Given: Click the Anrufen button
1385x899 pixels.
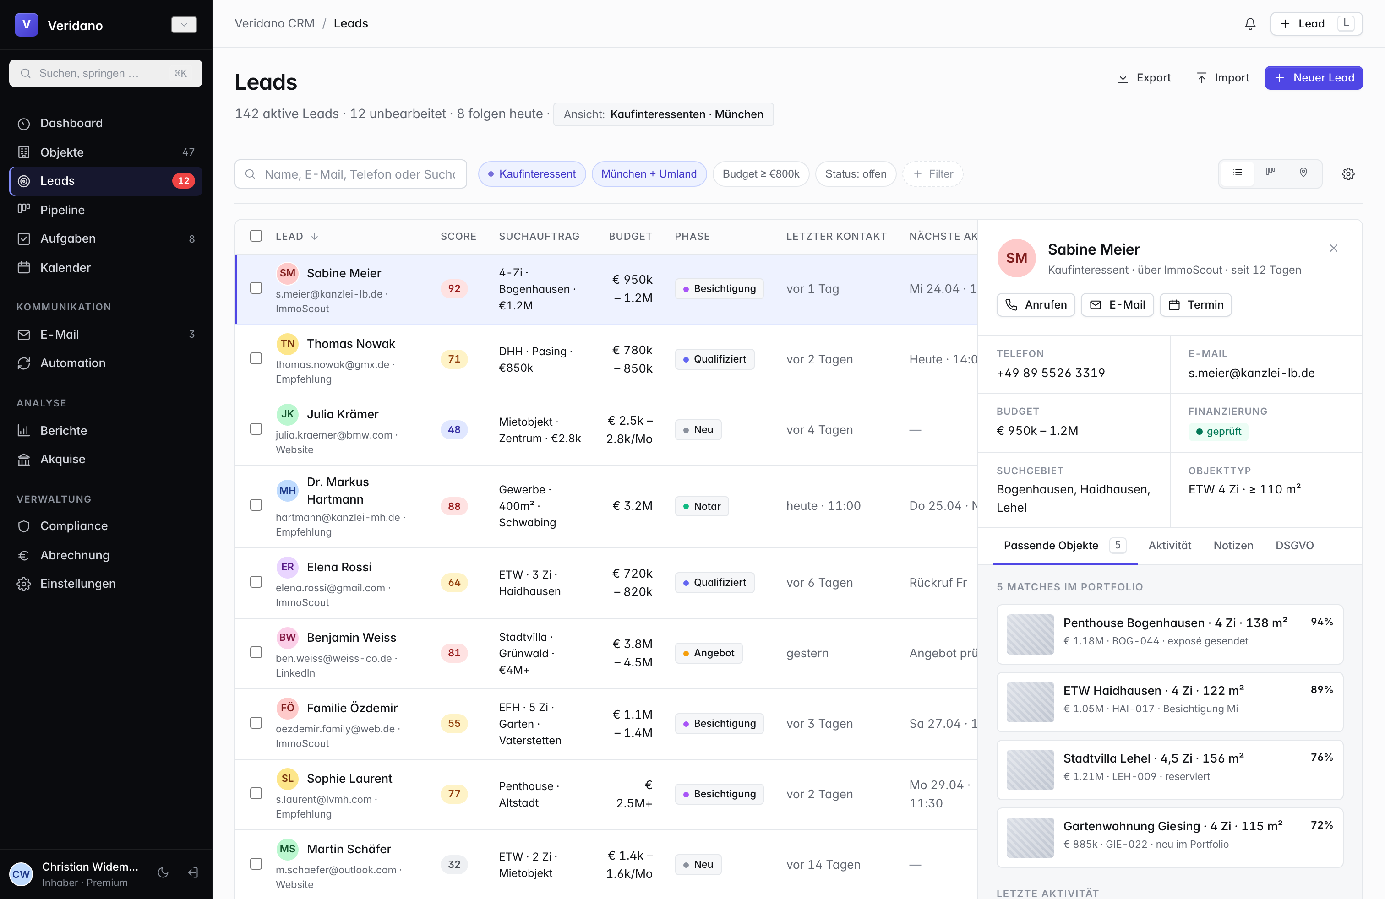Looking at the screenshot, I should 1035,305.
